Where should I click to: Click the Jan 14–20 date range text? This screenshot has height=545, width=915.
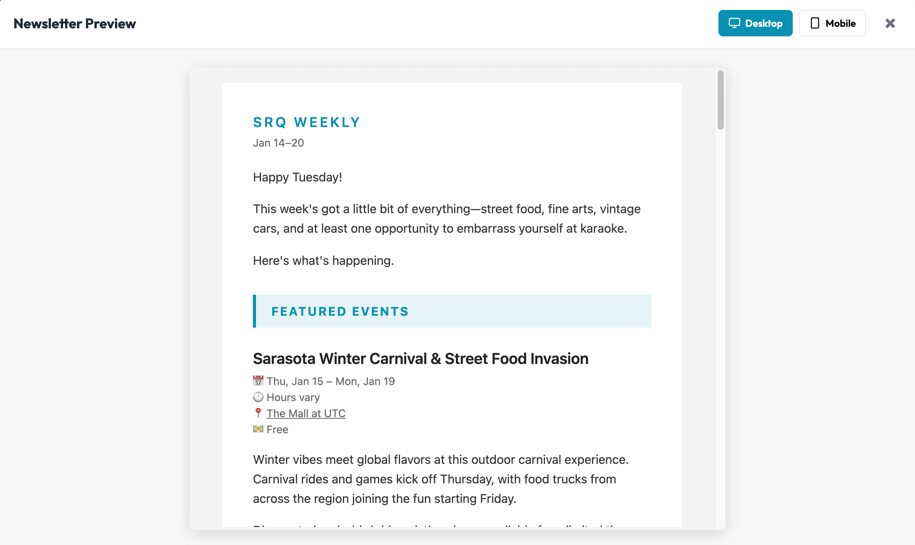278,143
